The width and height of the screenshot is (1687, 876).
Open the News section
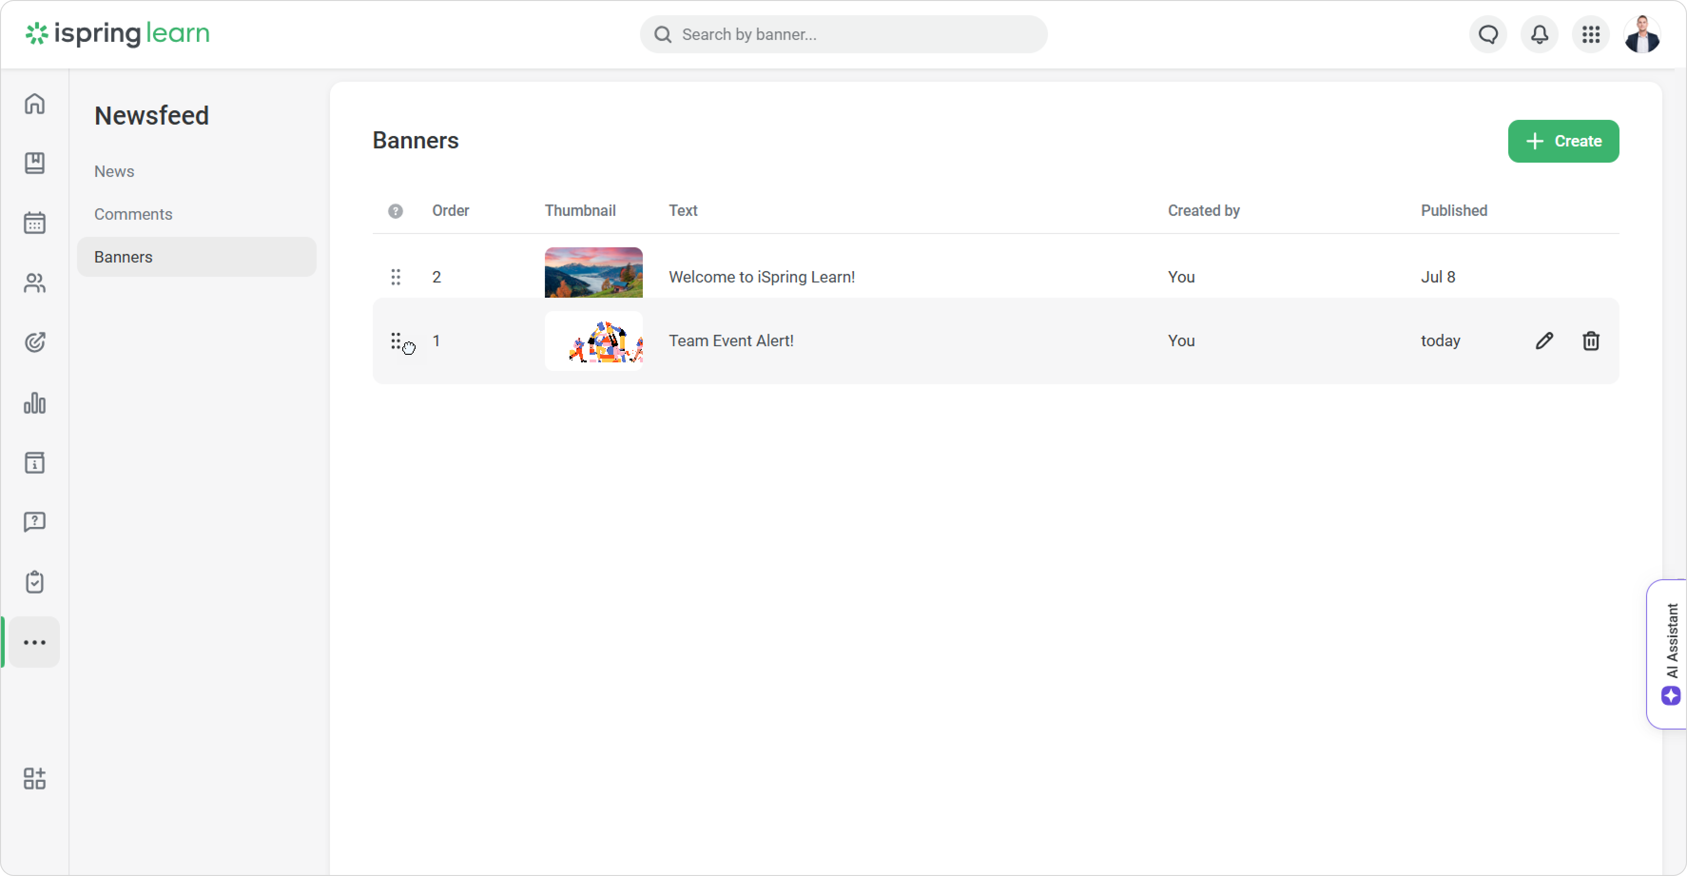[114, 171]
